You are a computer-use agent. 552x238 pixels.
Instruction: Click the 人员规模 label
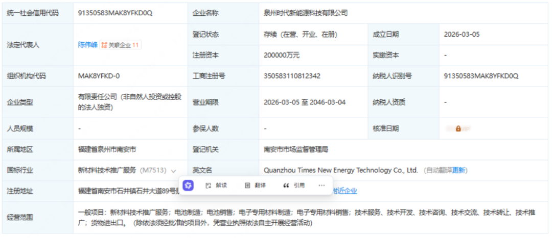pos(20,128)
